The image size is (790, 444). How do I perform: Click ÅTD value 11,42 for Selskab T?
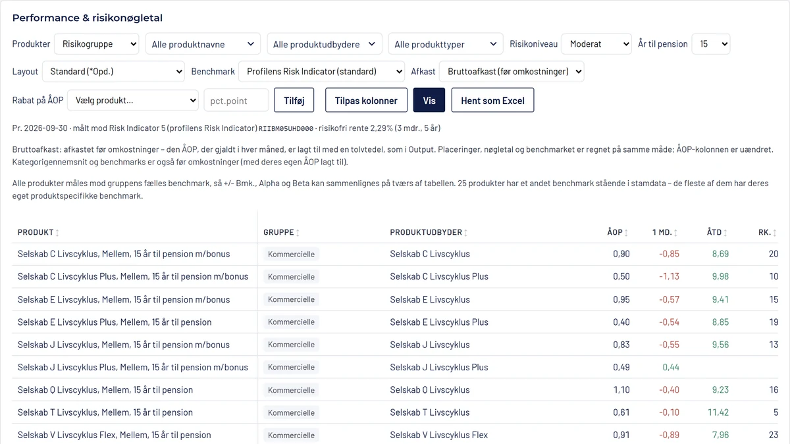pyautogui.click(x=718, y=412)
